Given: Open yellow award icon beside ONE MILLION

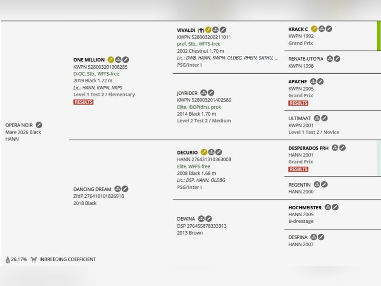Looking at the screenshot, I should (111, 60).
